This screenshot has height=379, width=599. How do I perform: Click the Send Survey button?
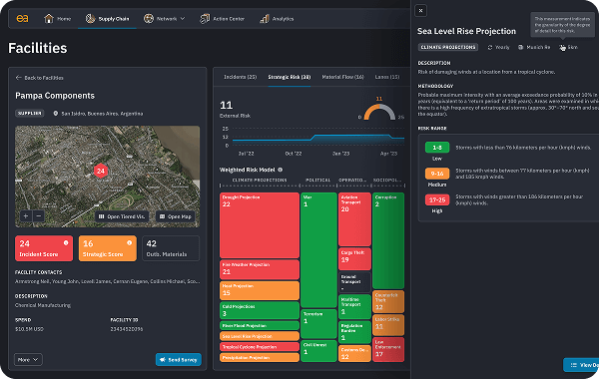coord(179,359)
